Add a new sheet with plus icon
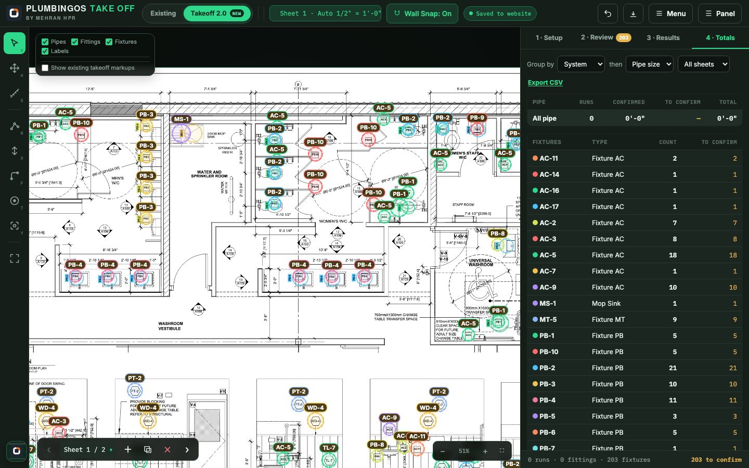 point(128,450)
